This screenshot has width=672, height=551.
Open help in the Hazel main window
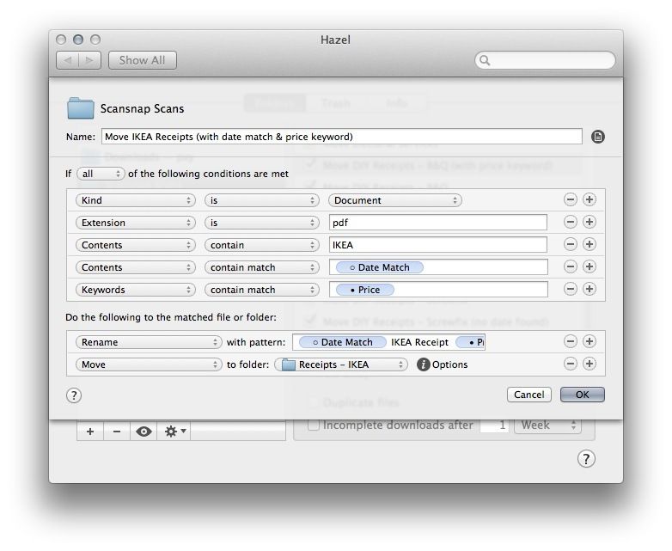(586, 459)
